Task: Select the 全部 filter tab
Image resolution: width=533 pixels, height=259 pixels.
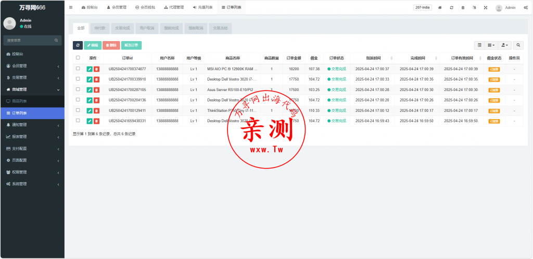Action: pos(81,29)
